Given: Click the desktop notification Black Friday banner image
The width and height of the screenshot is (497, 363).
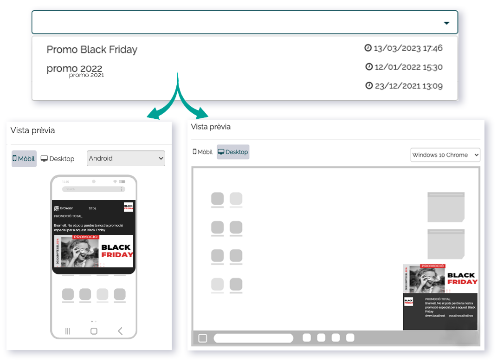Looking at the screenshot, I should pos(440,279).
